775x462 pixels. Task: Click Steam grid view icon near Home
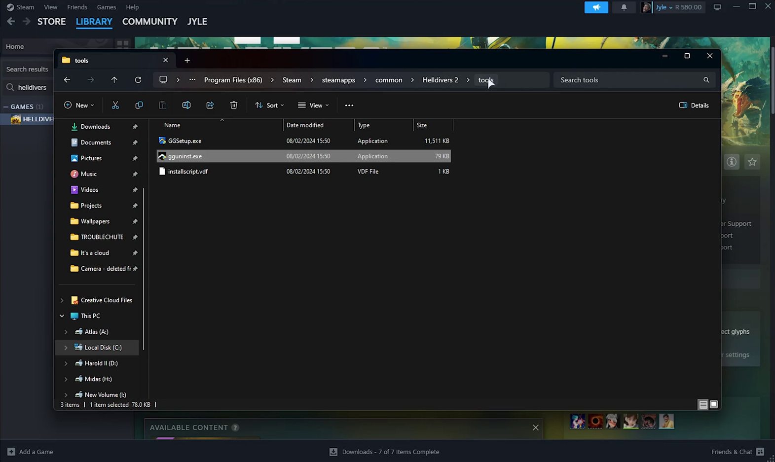123,44
